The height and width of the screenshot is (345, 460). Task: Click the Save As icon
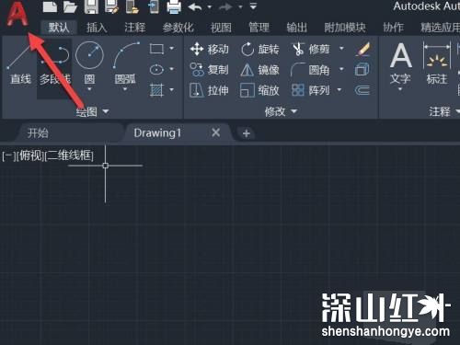[111, 6]
